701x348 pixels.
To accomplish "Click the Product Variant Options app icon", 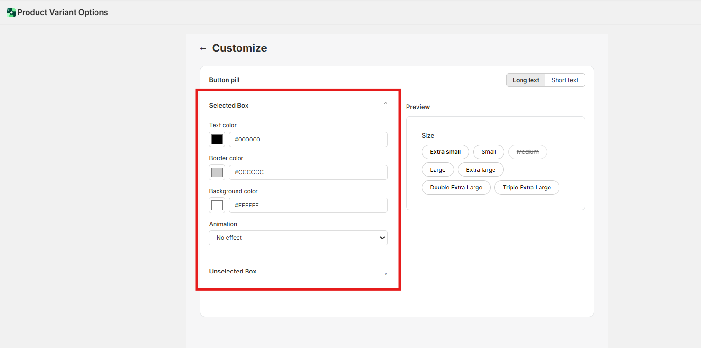I will [x=11, y=12].
